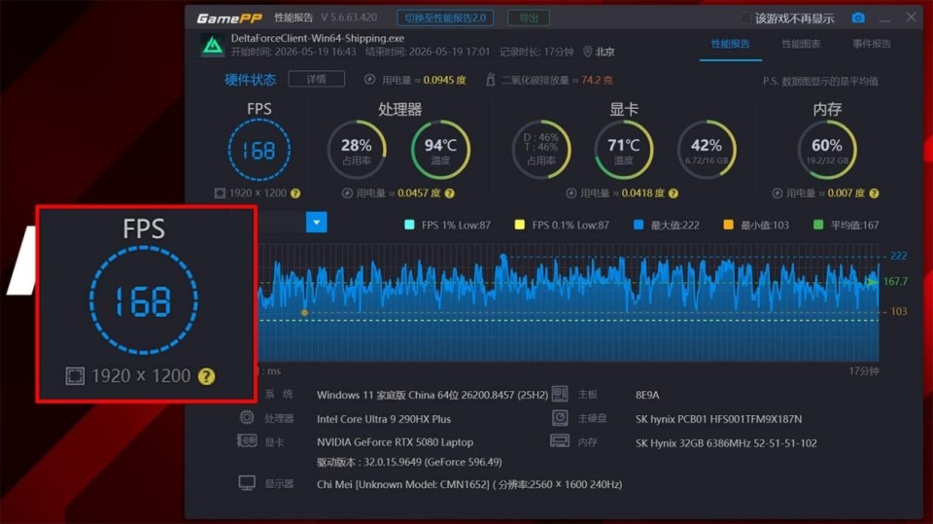Image resolution: width=933 pixels, height=524 pixels.
Task: Open help icon next to memory power 0.007 度
Action: 874,193
